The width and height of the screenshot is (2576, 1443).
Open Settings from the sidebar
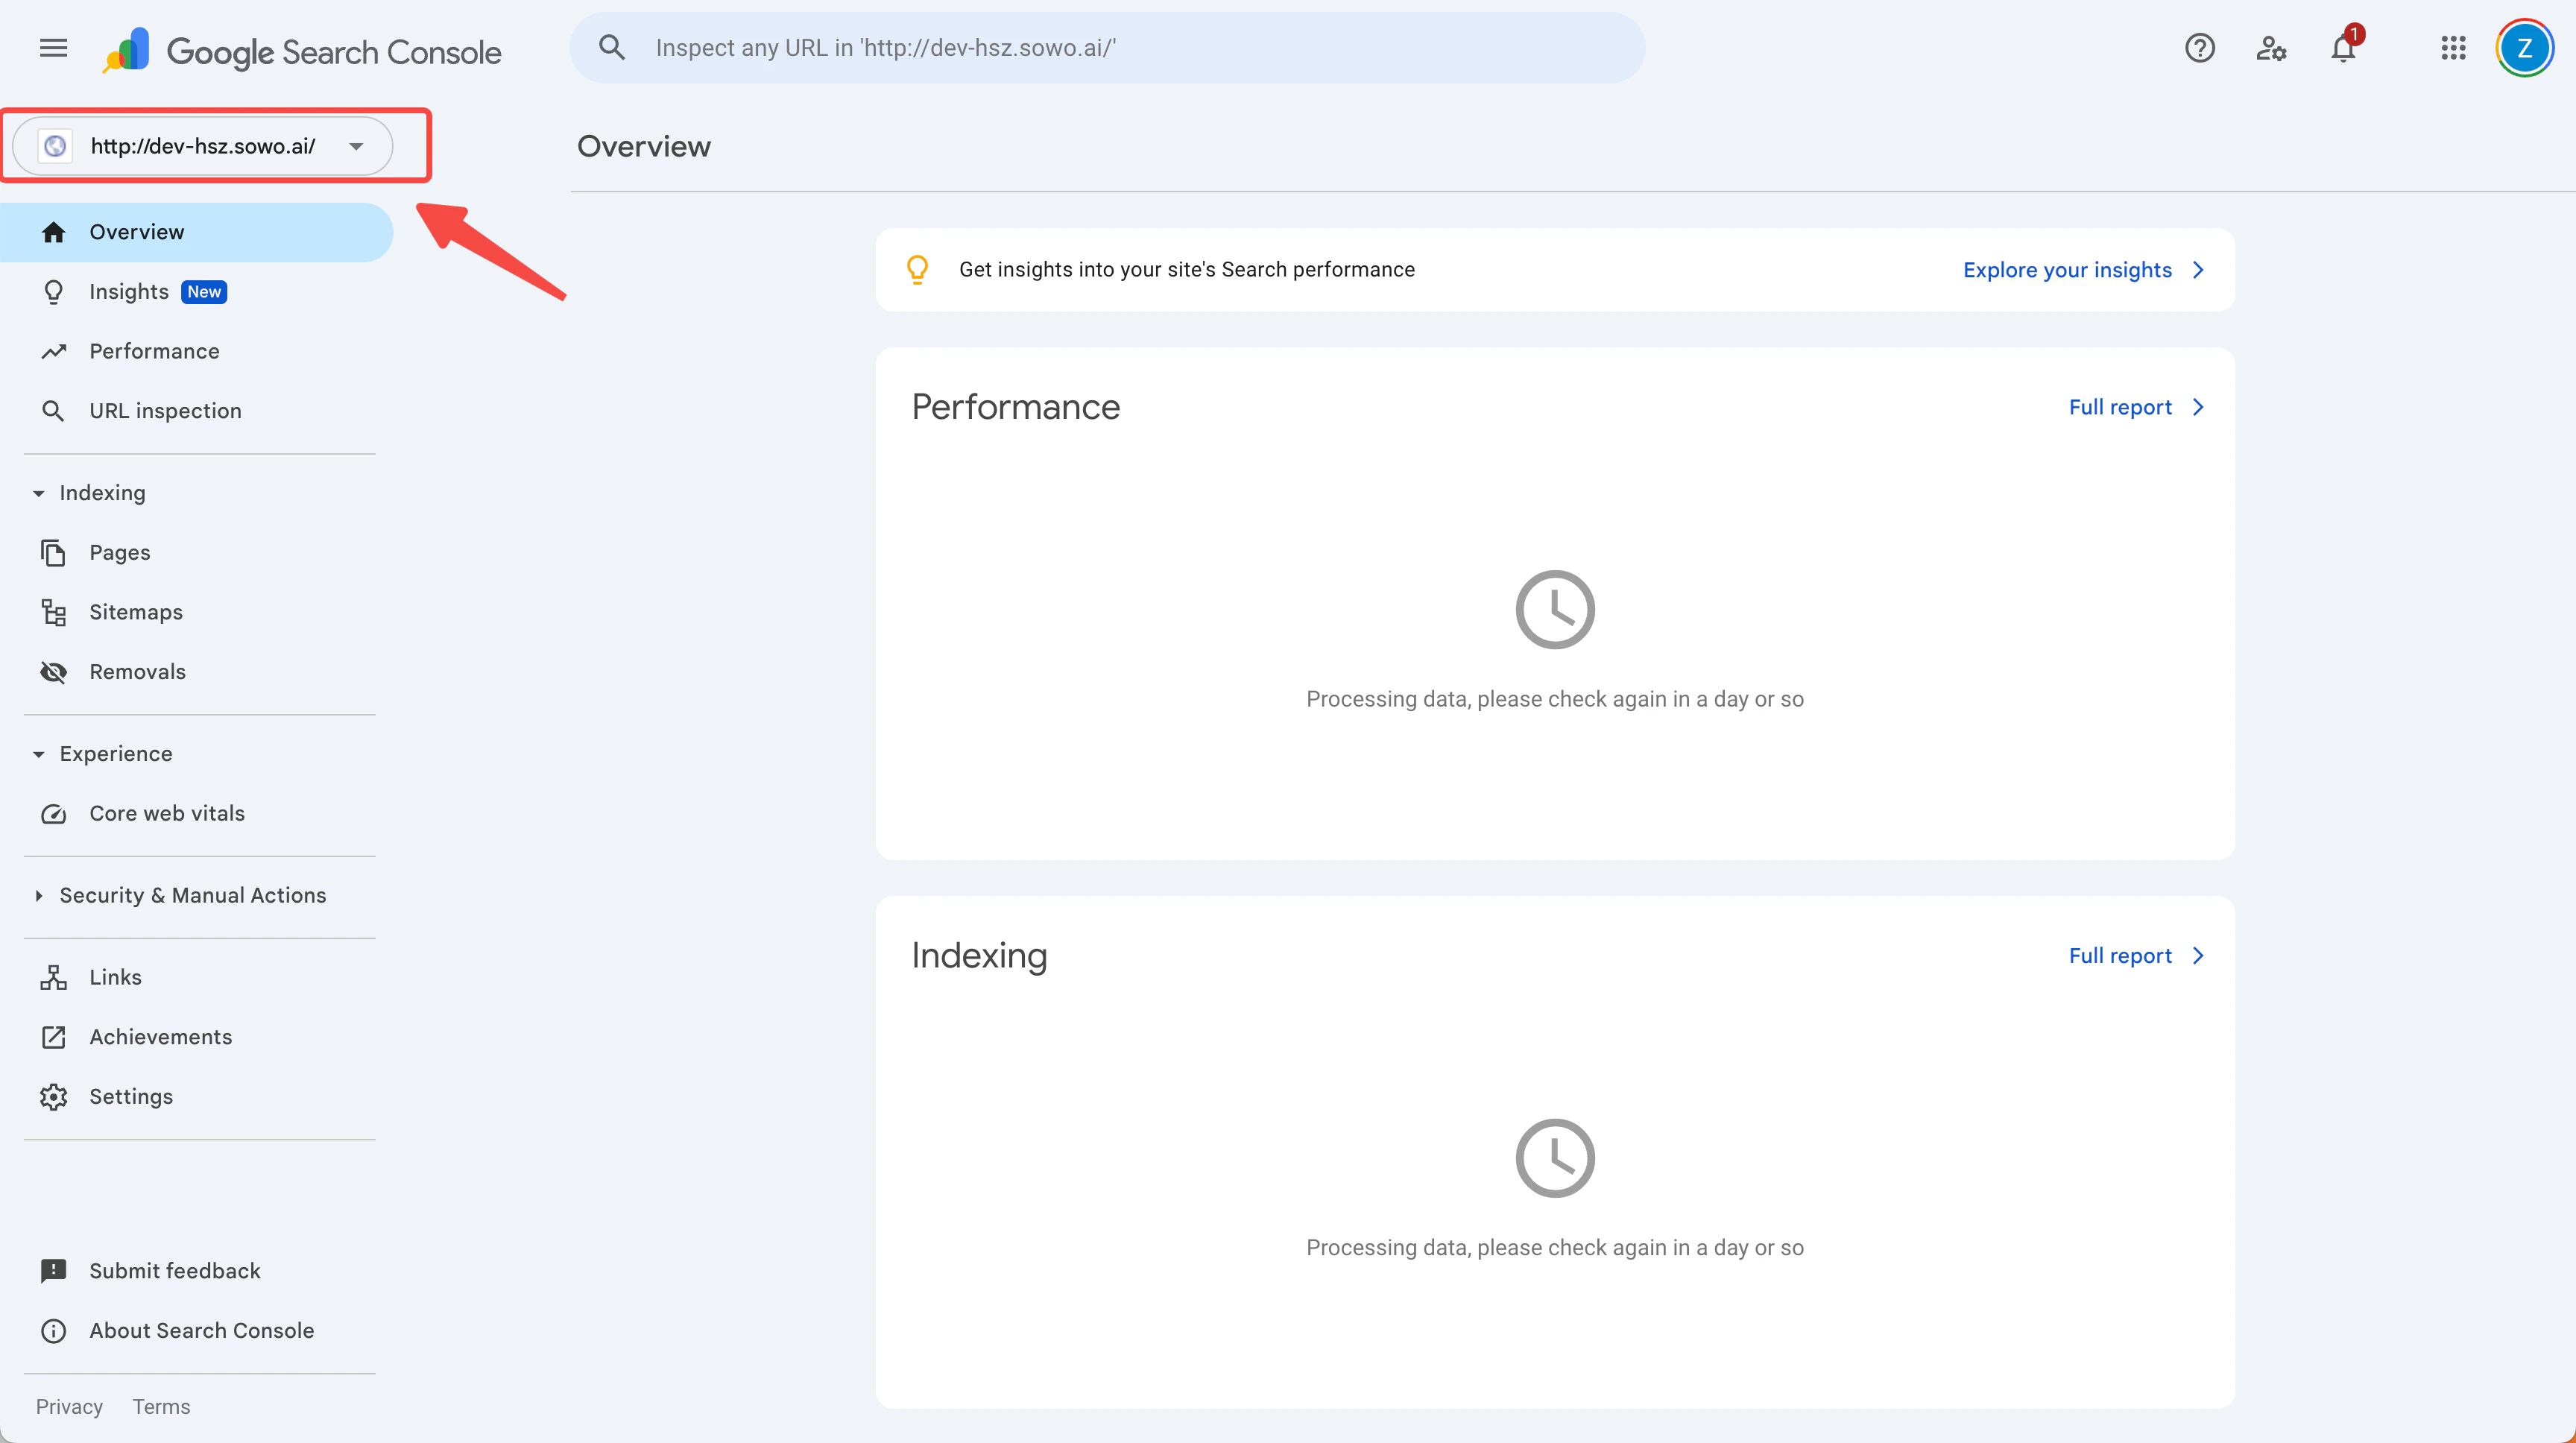pos(131,1097)
